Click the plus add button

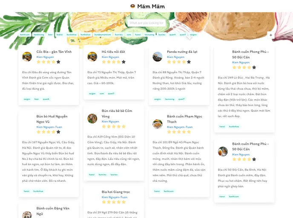(271, 35)
